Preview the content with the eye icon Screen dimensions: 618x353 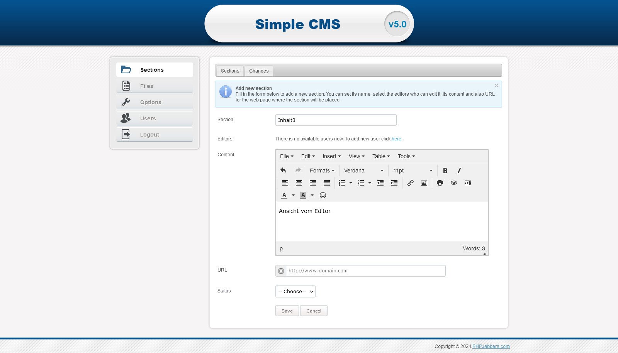pyautogui.click(x=454, y=183)
